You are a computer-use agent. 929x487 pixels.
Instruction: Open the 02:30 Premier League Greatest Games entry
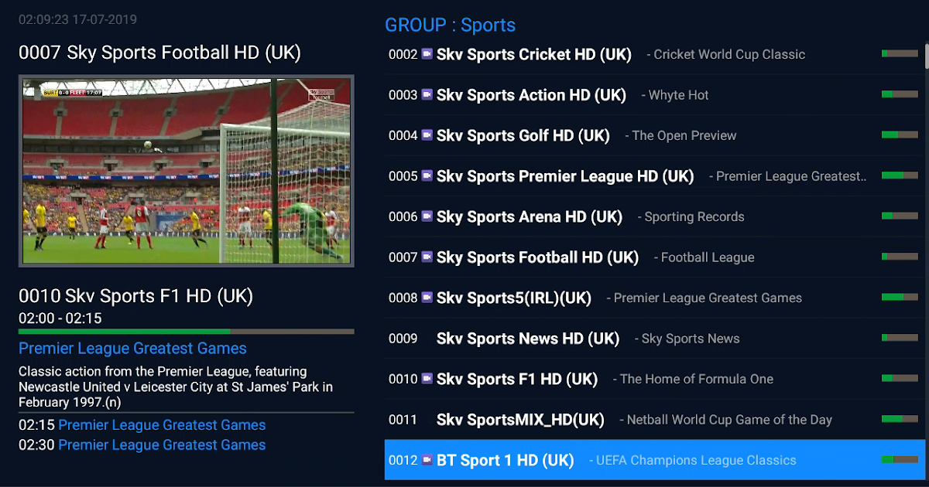(142, 445)
